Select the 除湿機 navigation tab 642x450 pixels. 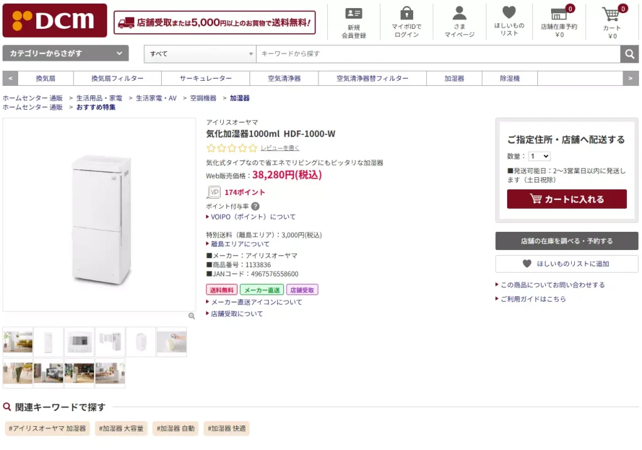(x=510, y=78)
